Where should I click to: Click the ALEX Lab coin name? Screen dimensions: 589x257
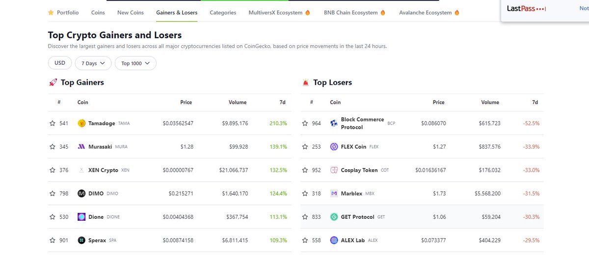click(353, 240)
